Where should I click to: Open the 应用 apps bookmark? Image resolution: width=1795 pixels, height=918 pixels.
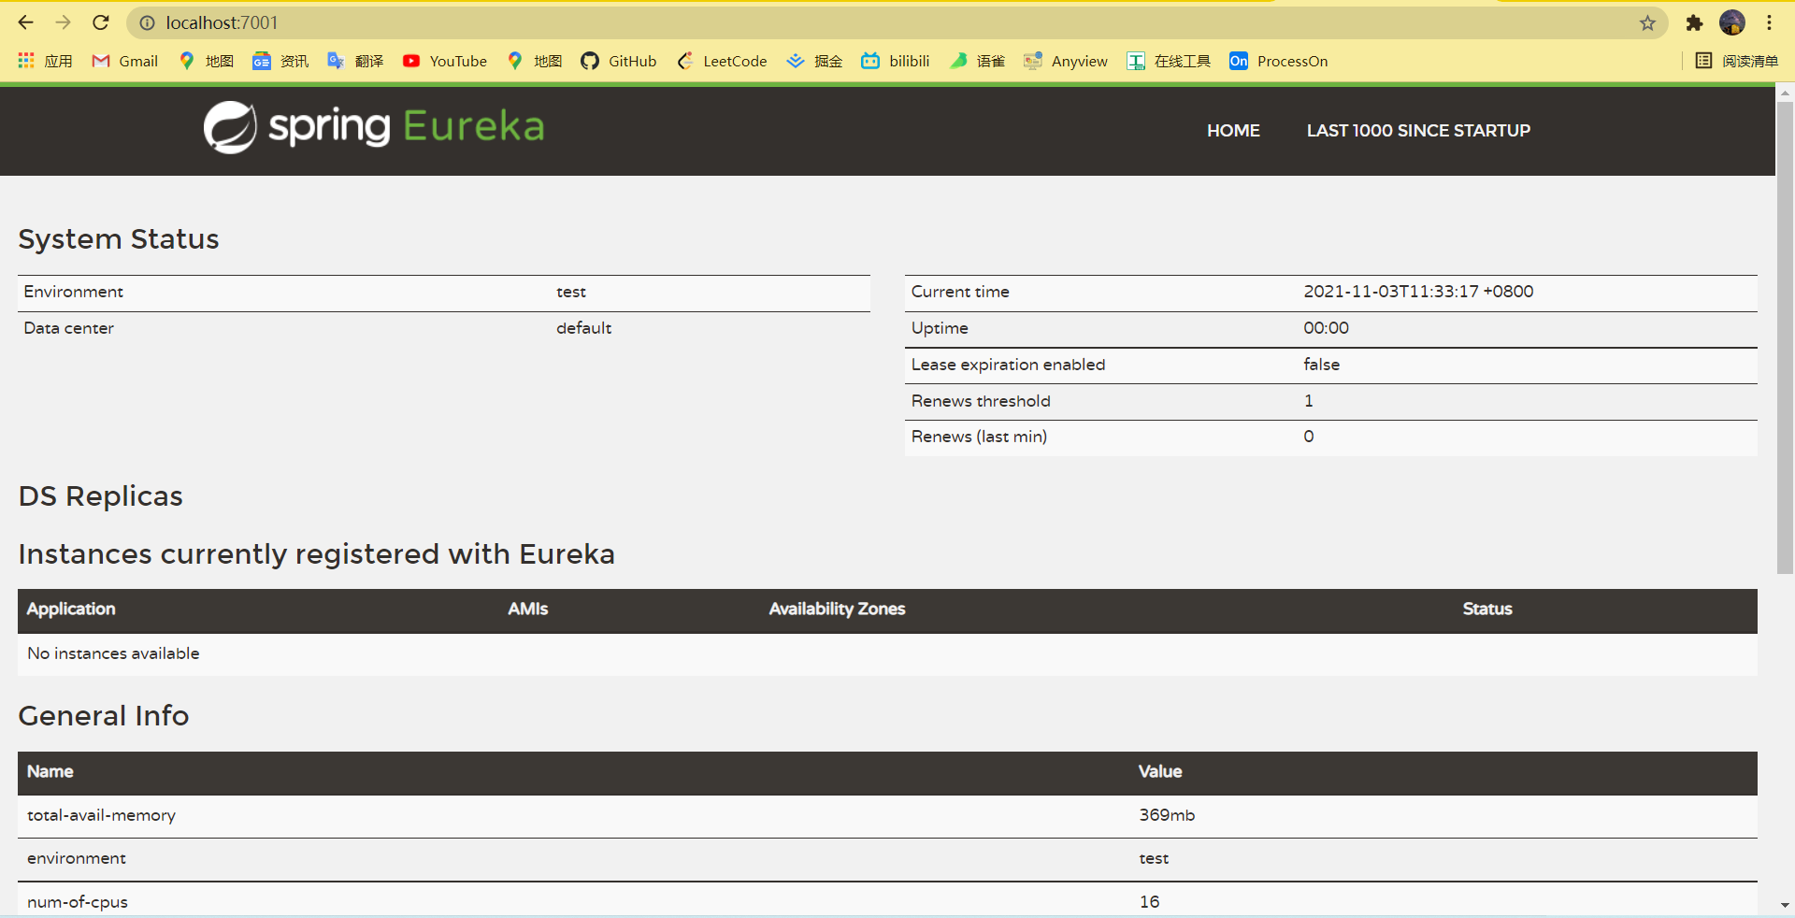45,61
